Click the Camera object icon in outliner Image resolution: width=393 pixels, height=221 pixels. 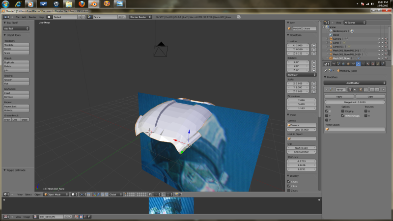tap(331, 38)
